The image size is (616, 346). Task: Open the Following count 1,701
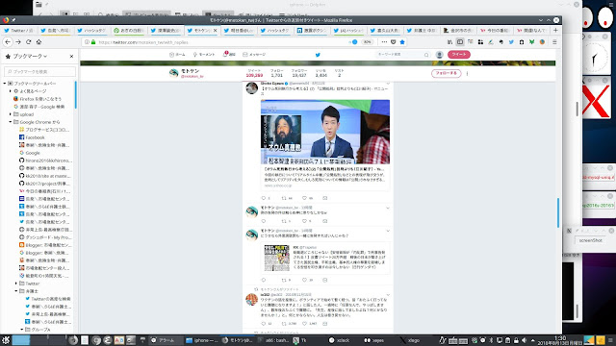[276, 73]
